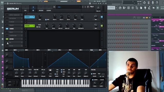Open Serum plugin settings gear icon
This screenshot has height=92, width=164.
click(x=8, y=3)
